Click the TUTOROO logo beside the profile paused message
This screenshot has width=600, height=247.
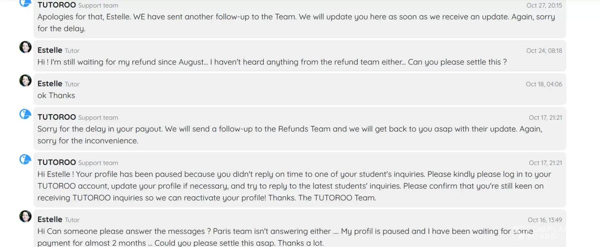pyautogui.click(x=25, y=159)
